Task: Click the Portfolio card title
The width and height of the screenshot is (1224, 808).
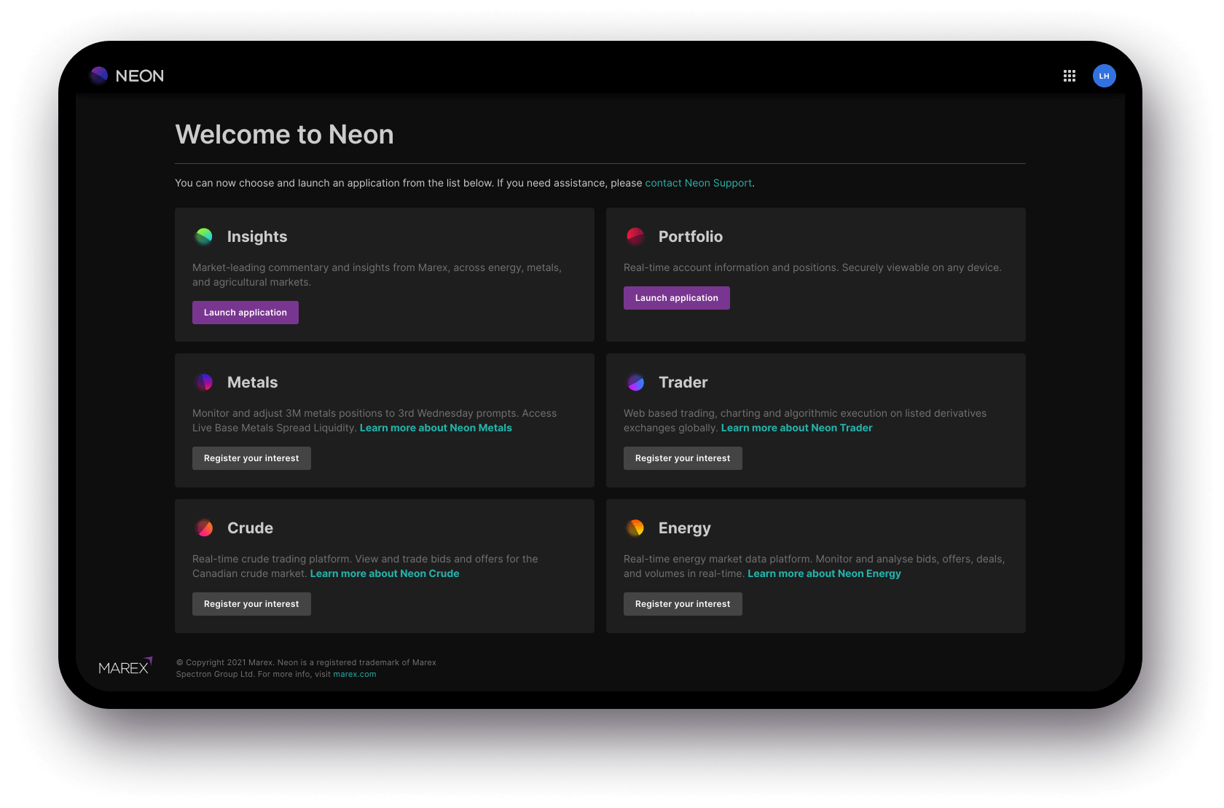Action: point(691,237)
